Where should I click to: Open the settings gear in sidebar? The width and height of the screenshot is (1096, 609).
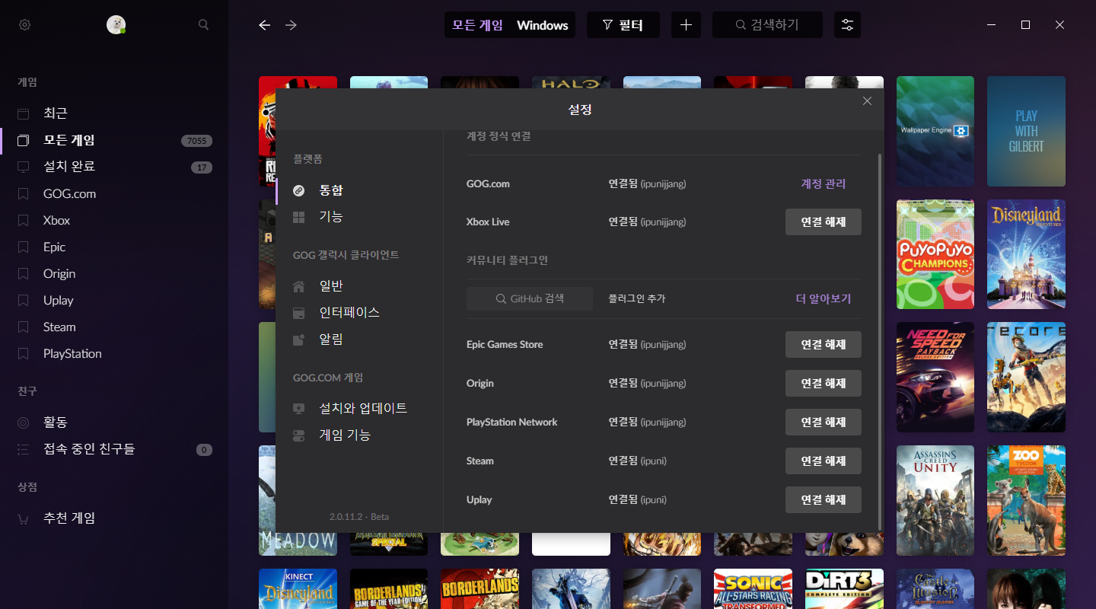point(24,25)
